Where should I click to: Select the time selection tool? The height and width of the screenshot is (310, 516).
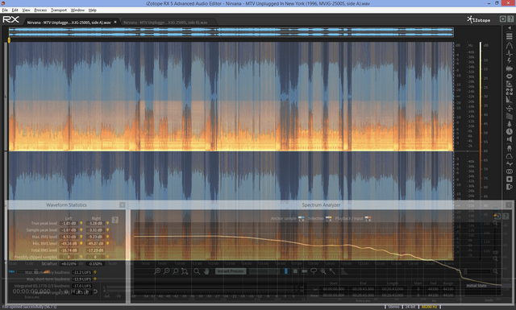(286, 271)
